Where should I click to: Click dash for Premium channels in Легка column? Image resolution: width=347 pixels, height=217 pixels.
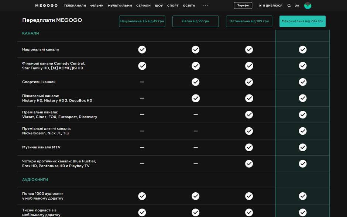(x=196, y=115)
